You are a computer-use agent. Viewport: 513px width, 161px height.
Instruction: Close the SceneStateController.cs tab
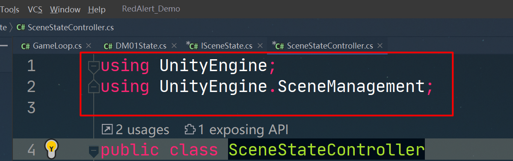coord(380,46)
